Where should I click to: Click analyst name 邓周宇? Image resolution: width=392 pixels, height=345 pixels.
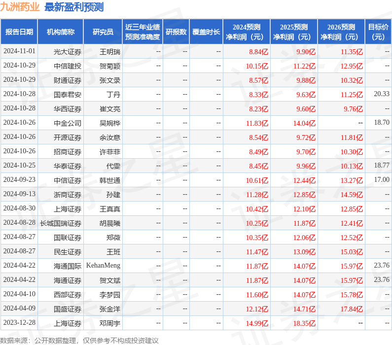110,323
